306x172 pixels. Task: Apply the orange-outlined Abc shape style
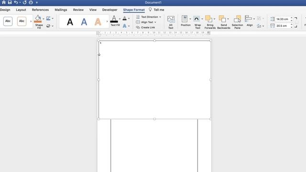[22, 21]
